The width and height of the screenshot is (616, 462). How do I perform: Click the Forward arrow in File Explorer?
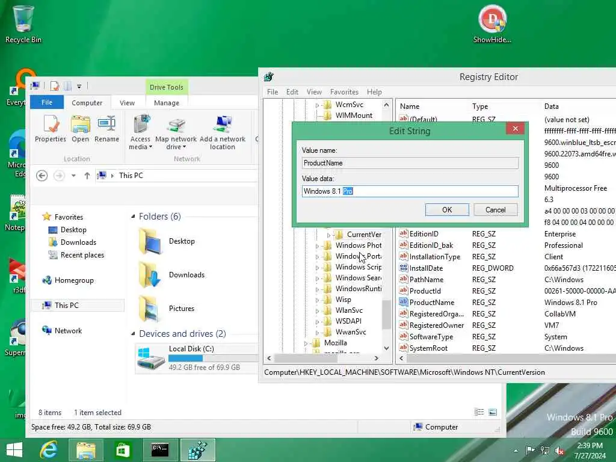click(x=59, y=175)
